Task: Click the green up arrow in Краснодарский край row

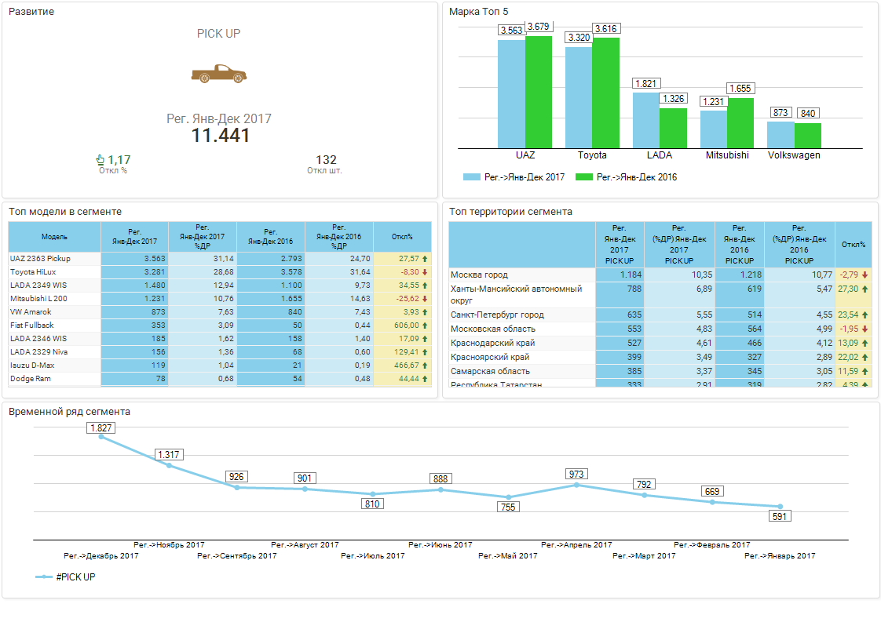Action: [x=865, y=343]
